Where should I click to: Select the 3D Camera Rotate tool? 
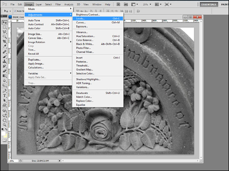[x=5, y=116]
